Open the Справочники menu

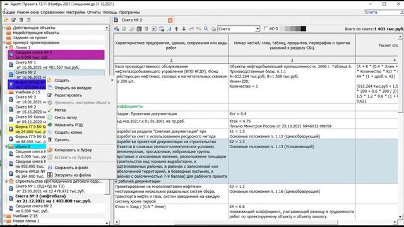click(52, 12)
